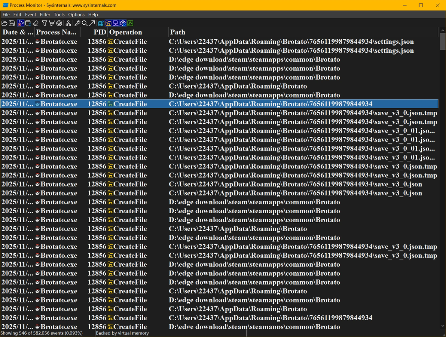This screenshot has width=446, height=337.
Task: Select the first settings.json event row
Action: click(219, 41)
